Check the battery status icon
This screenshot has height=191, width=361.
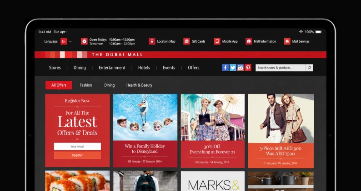coord(318,32)
